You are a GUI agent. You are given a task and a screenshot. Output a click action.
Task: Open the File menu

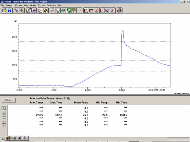(3, 5)
